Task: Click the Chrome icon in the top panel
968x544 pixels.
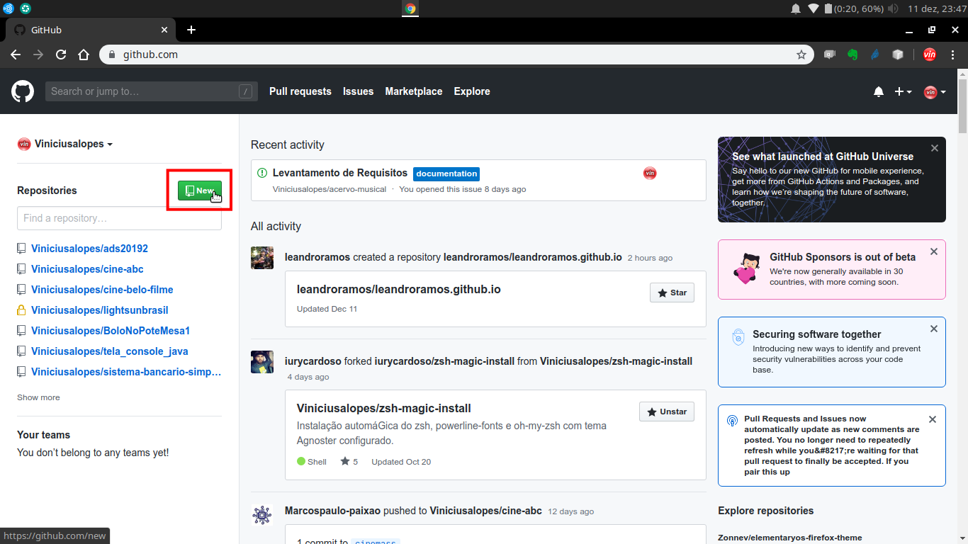Action: [410, 8]
